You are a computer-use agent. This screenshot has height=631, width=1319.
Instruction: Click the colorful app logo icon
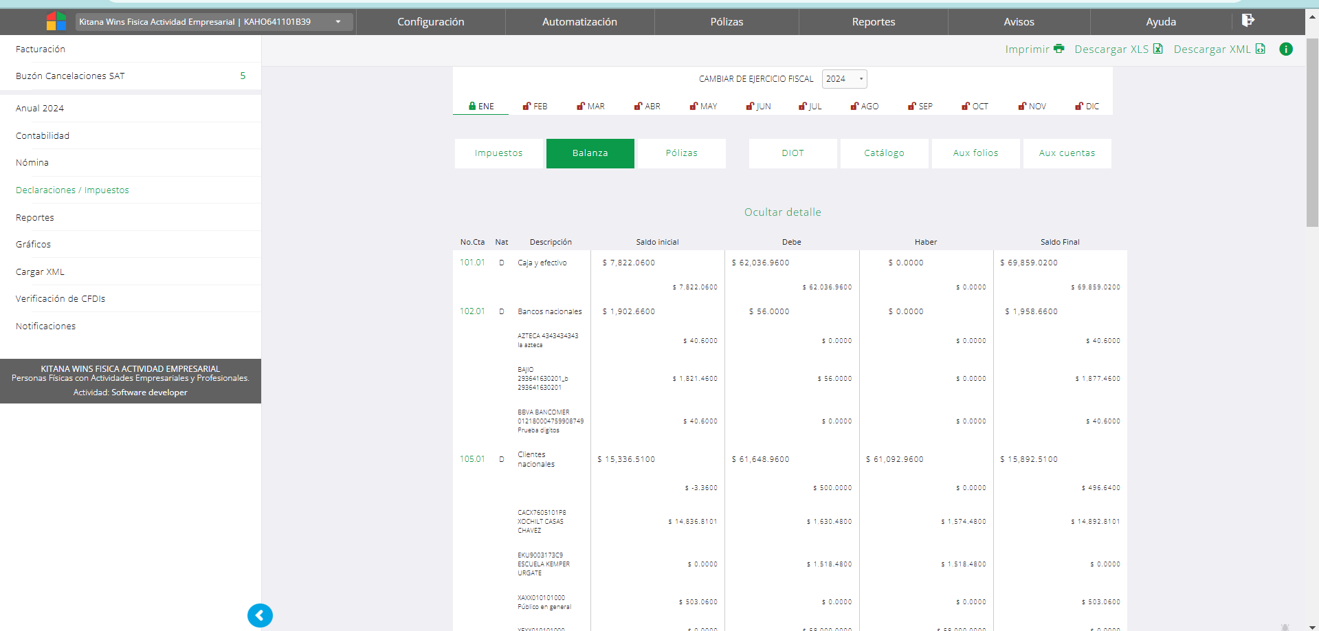[x=56, y=21]
